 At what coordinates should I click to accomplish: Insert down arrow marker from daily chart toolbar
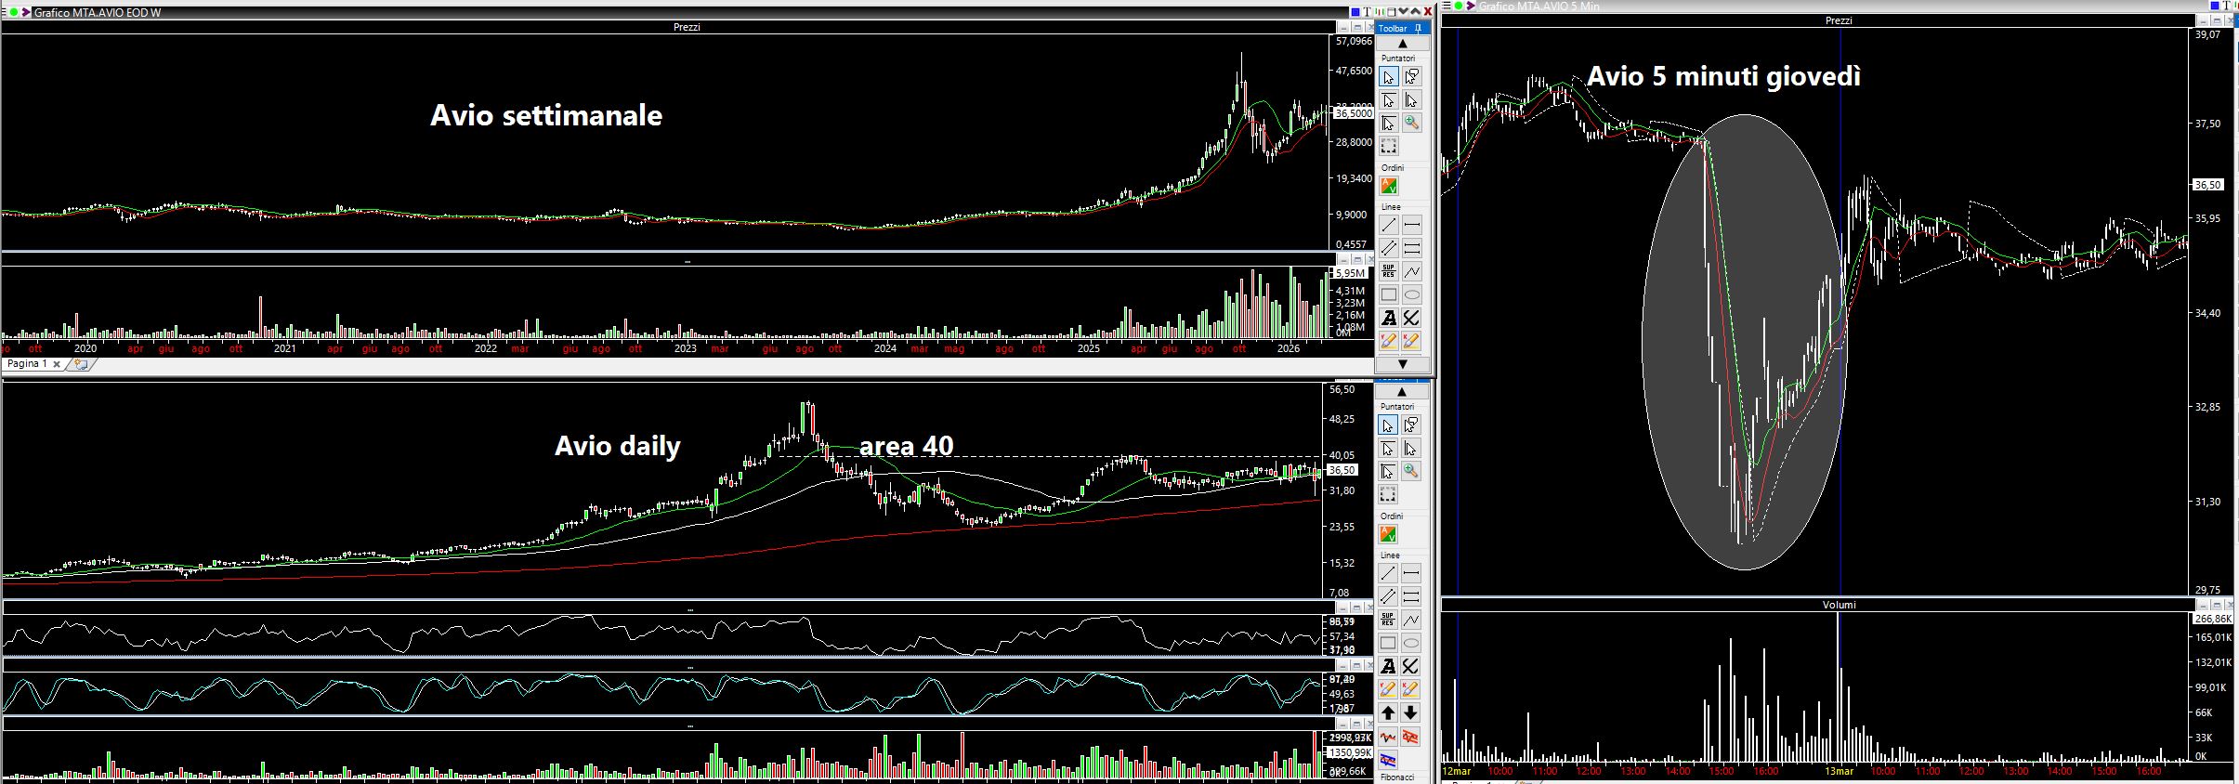tap(1410, 712)
